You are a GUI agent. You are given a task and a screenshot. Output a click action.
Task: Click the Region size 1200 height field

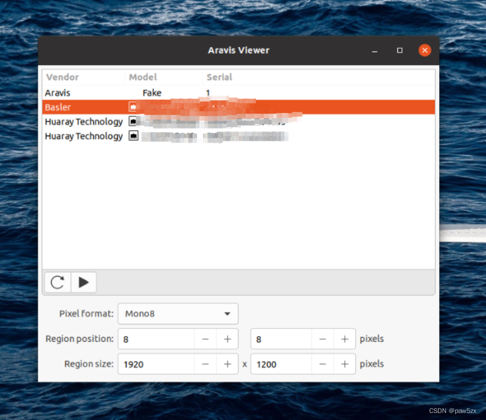pyautogui.click(x=282, y=364)
